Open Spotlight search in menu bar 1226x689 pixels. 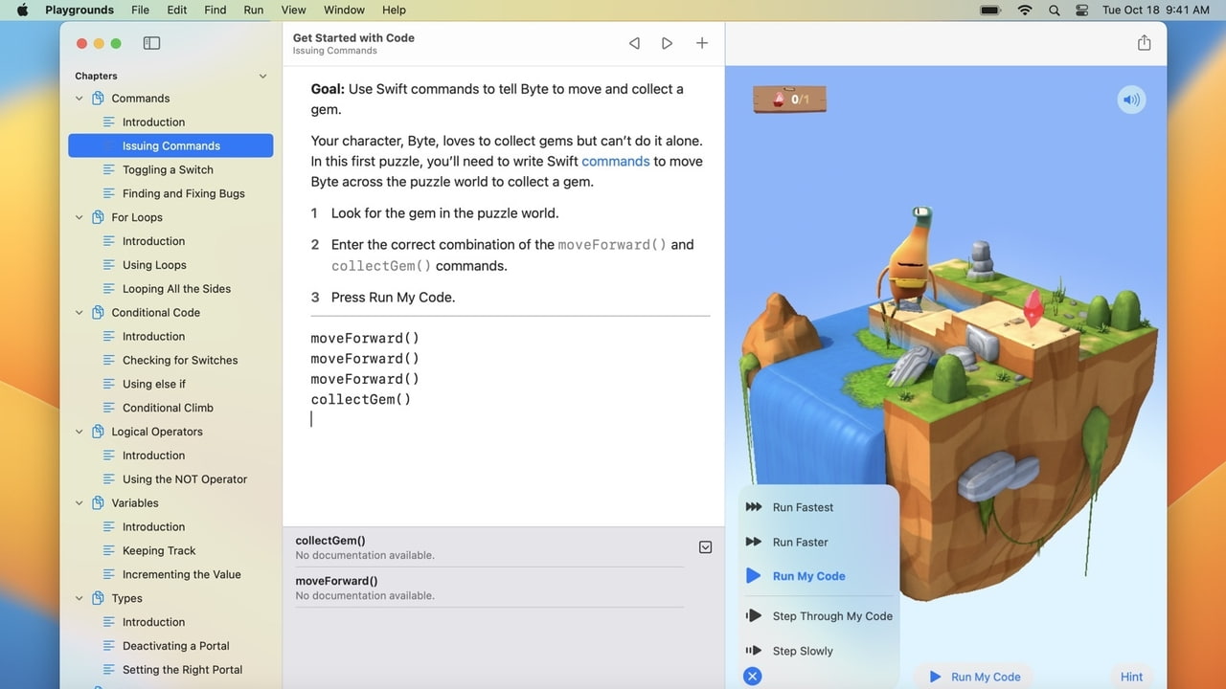[1054, 10]
